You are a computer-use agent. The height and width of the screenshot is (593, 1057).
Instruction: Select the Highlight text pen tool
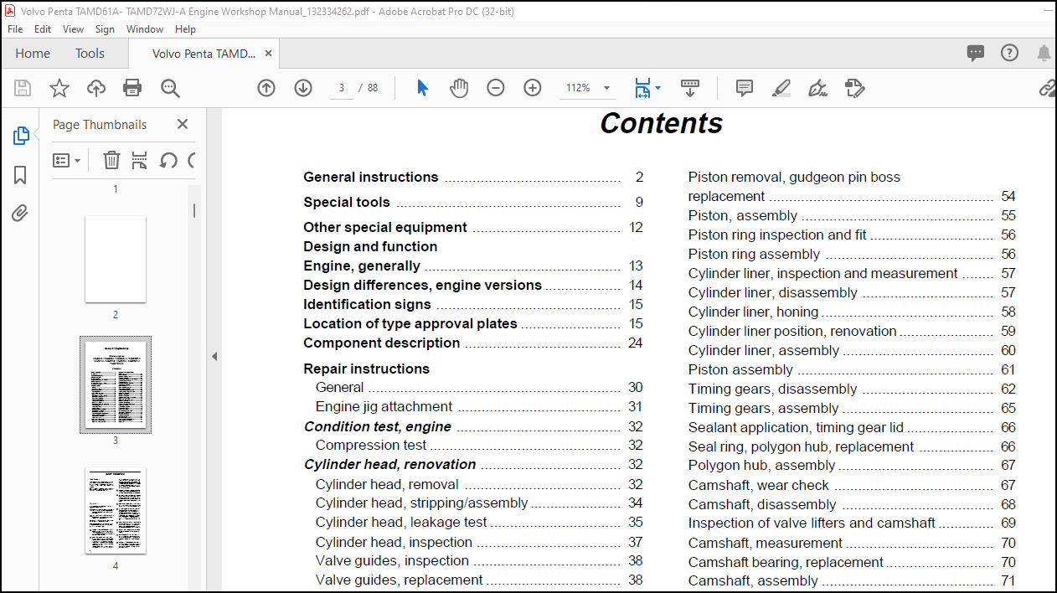click(781, 88)
